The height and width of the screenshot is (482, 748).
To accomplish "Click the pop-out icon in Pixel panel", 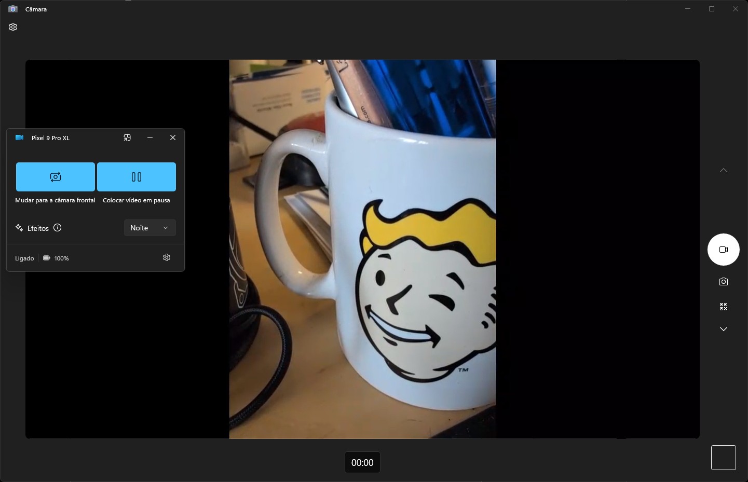I will pyautogui.click(x=127, y=137).
